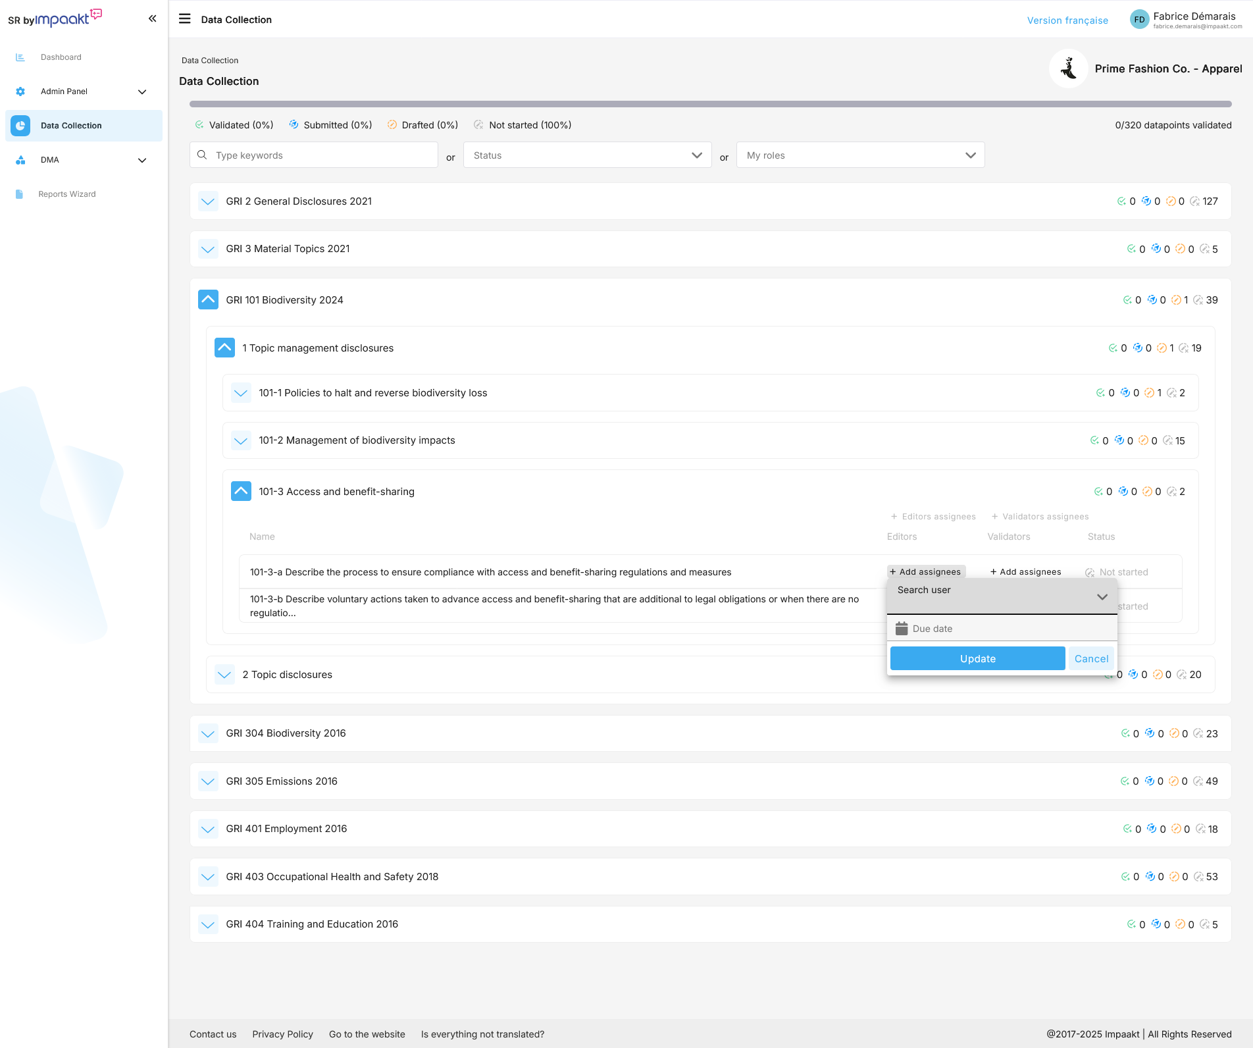This screenshot has height=1048, width=1253.
Task: Collapse the GRI 101 Biodiversity 2024 section
Action: [208, 300]
